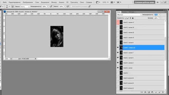Click the Основная рабочая среда workspace button
The height and width of the screenshot is (95, 169).
[144, 2]
